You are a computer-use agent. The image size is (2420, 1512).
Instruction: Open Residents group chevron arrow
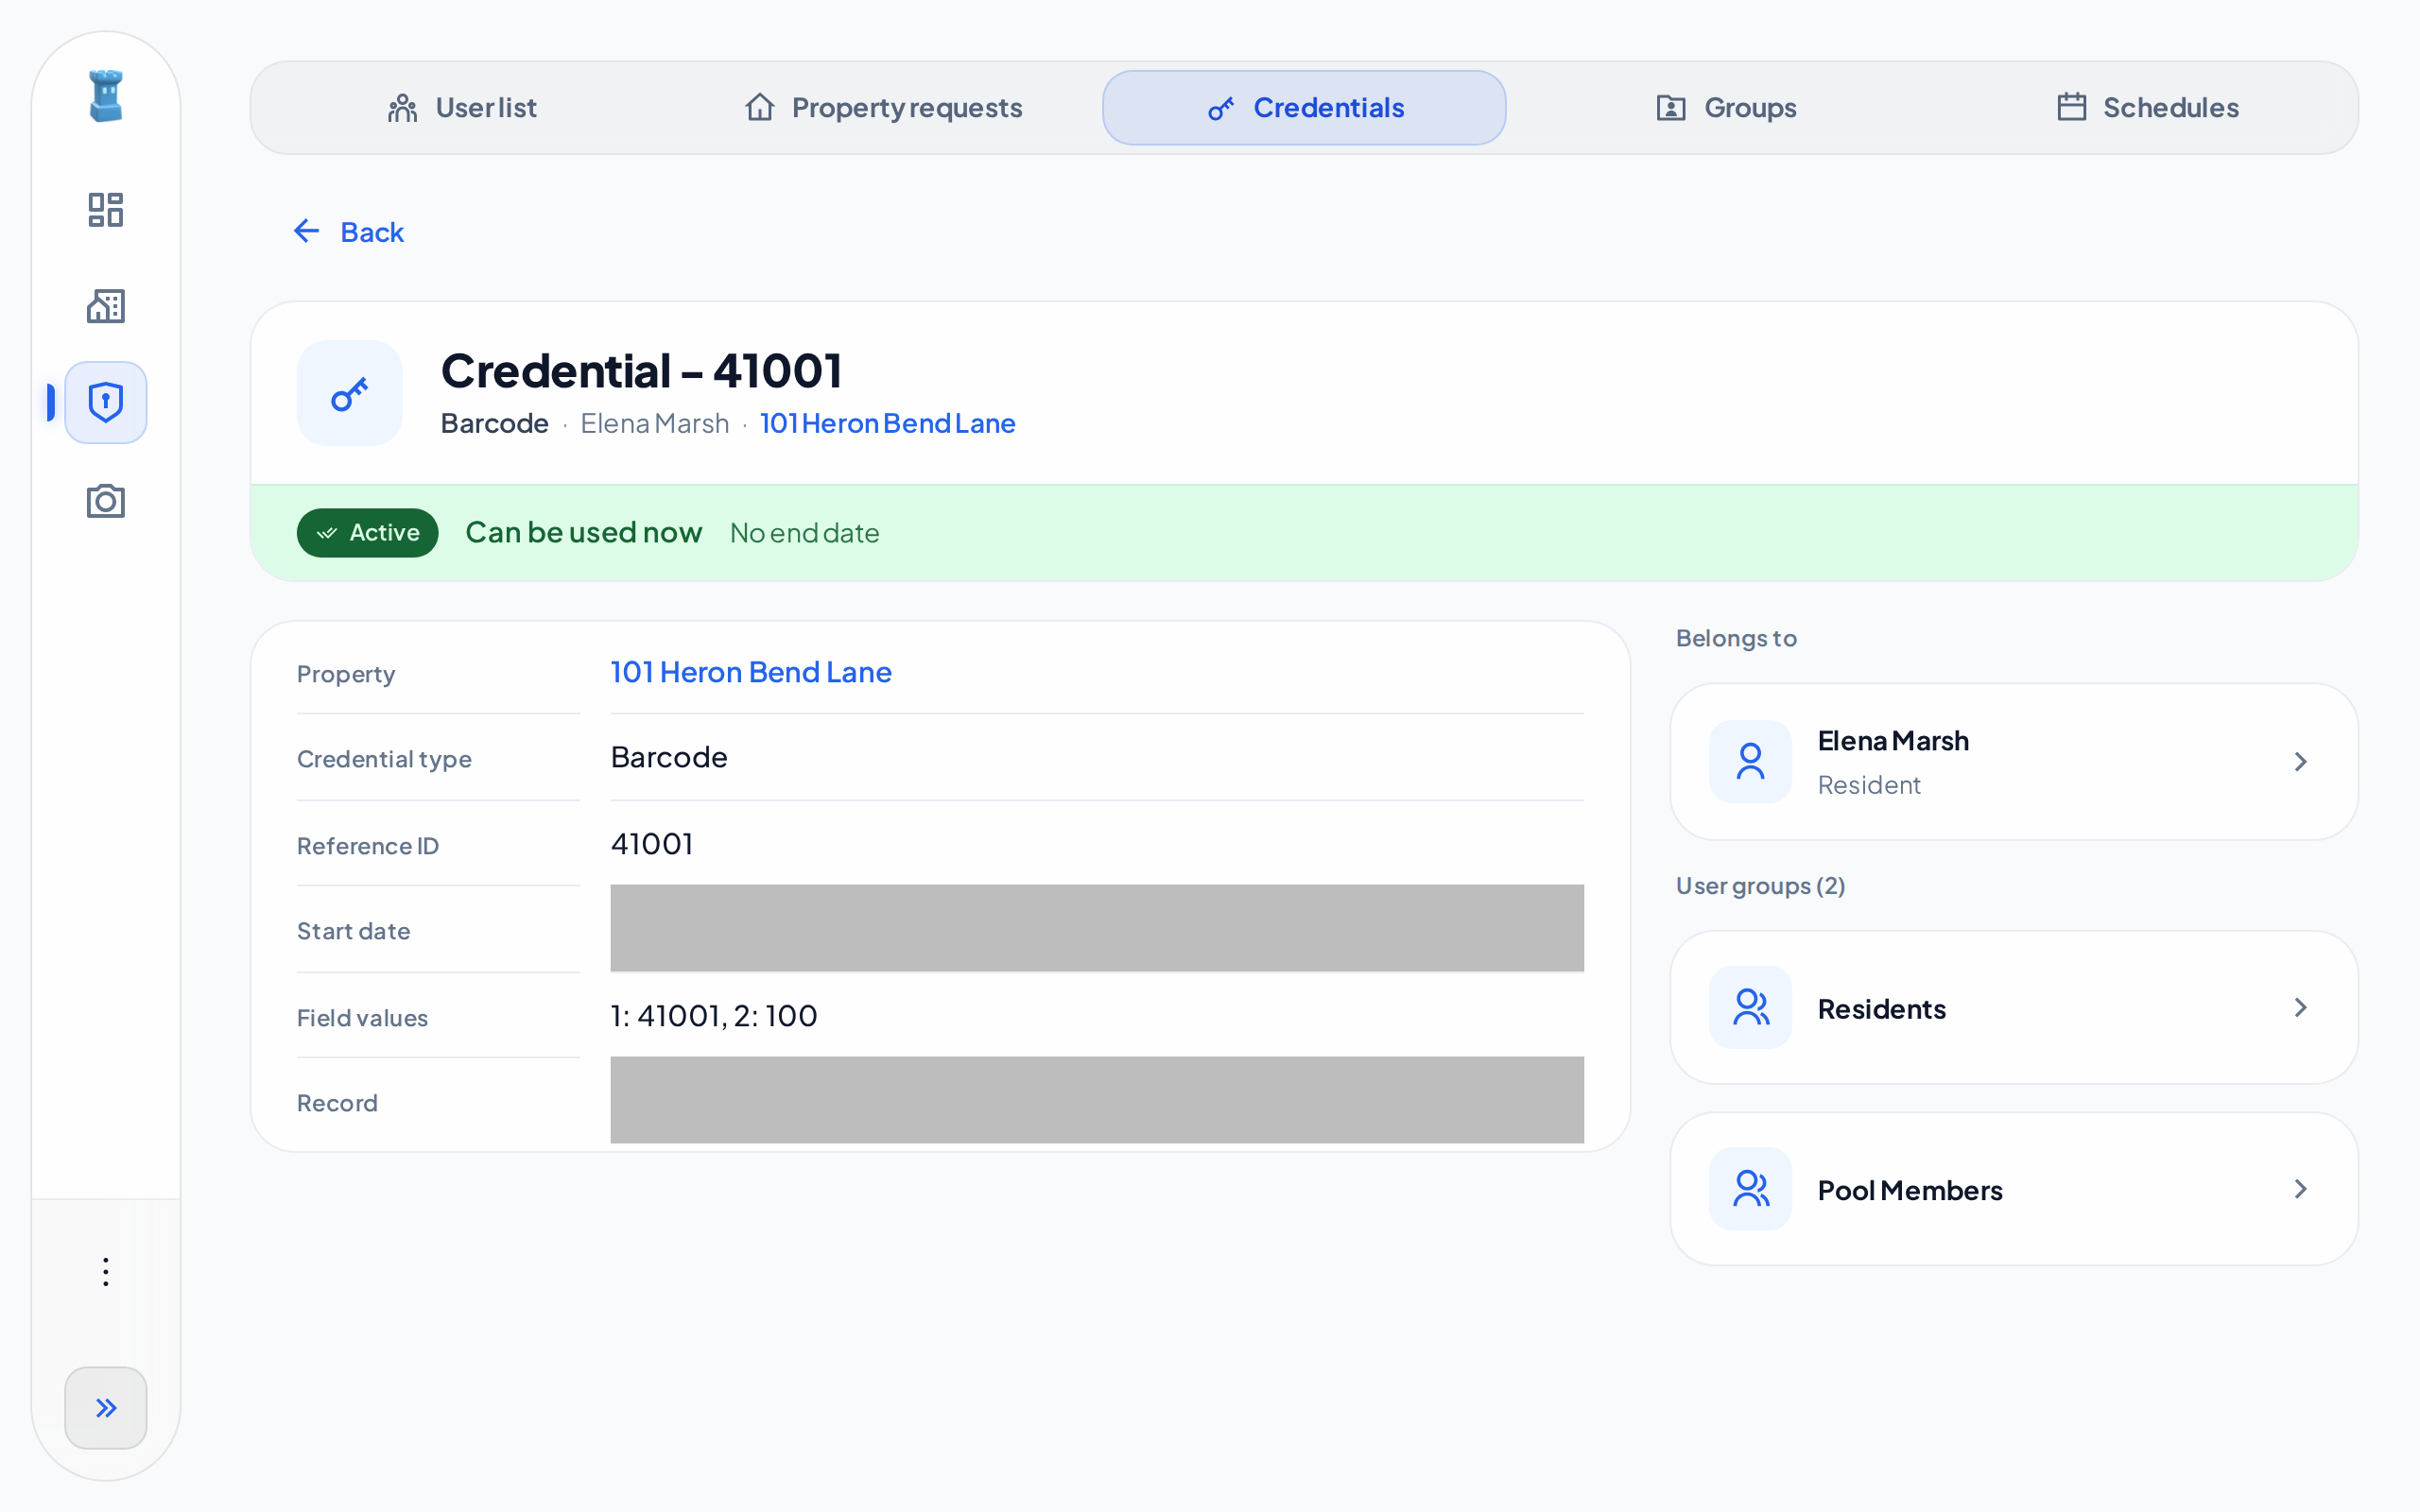click(2300, 1007)
